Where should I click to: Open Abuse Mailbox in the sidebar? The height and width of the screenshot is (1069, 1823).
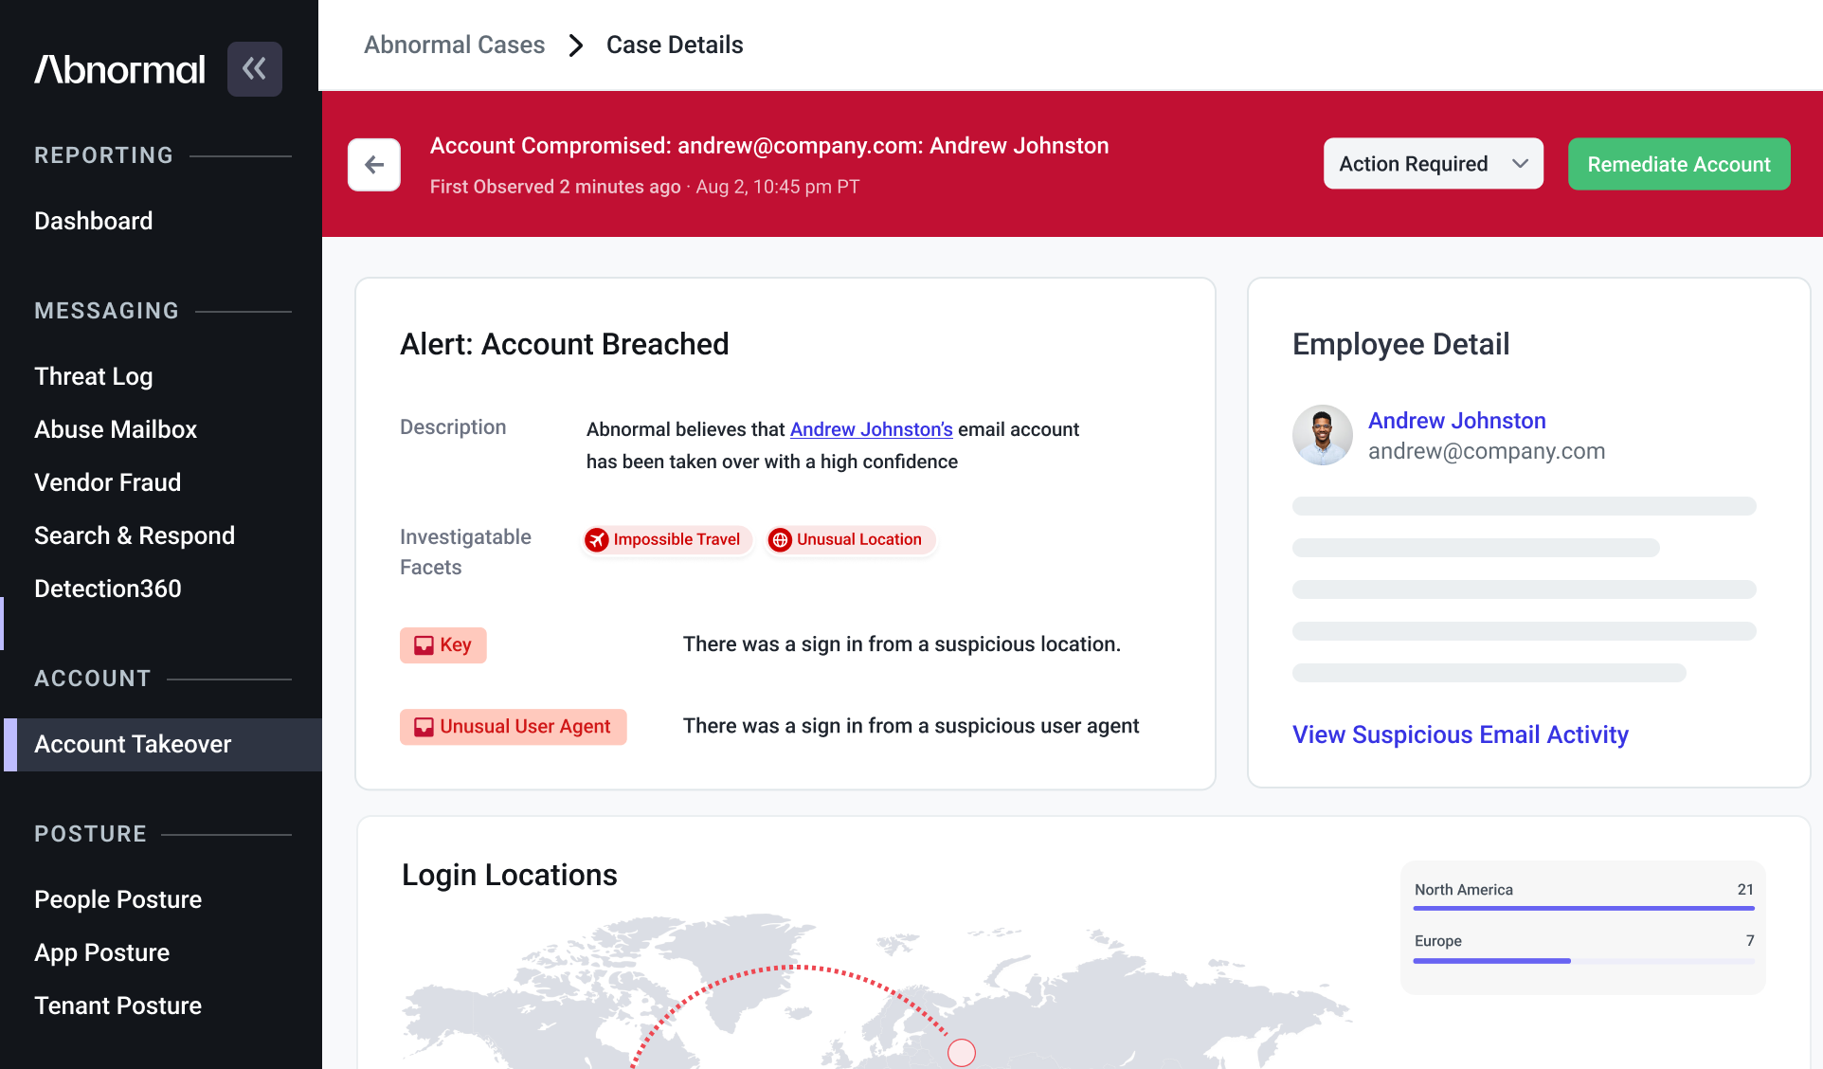click(x=116, y=429)
